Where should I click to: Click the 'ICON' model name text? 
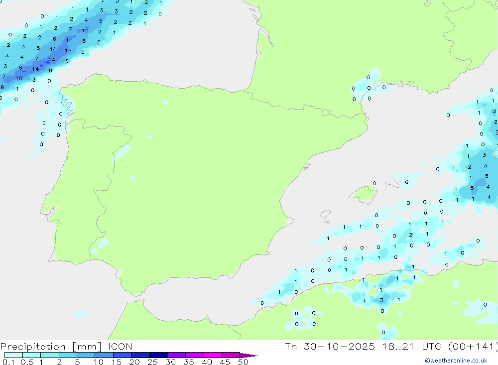point(120,346)
